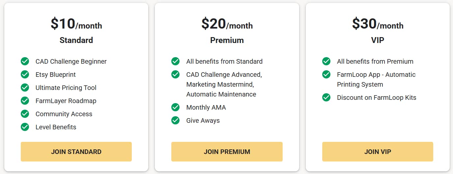The width and height of the screenshot is (453, 174).
Task: Tap checkmark icon for Ultimate Pricing Tool
Action: [25, 88]
